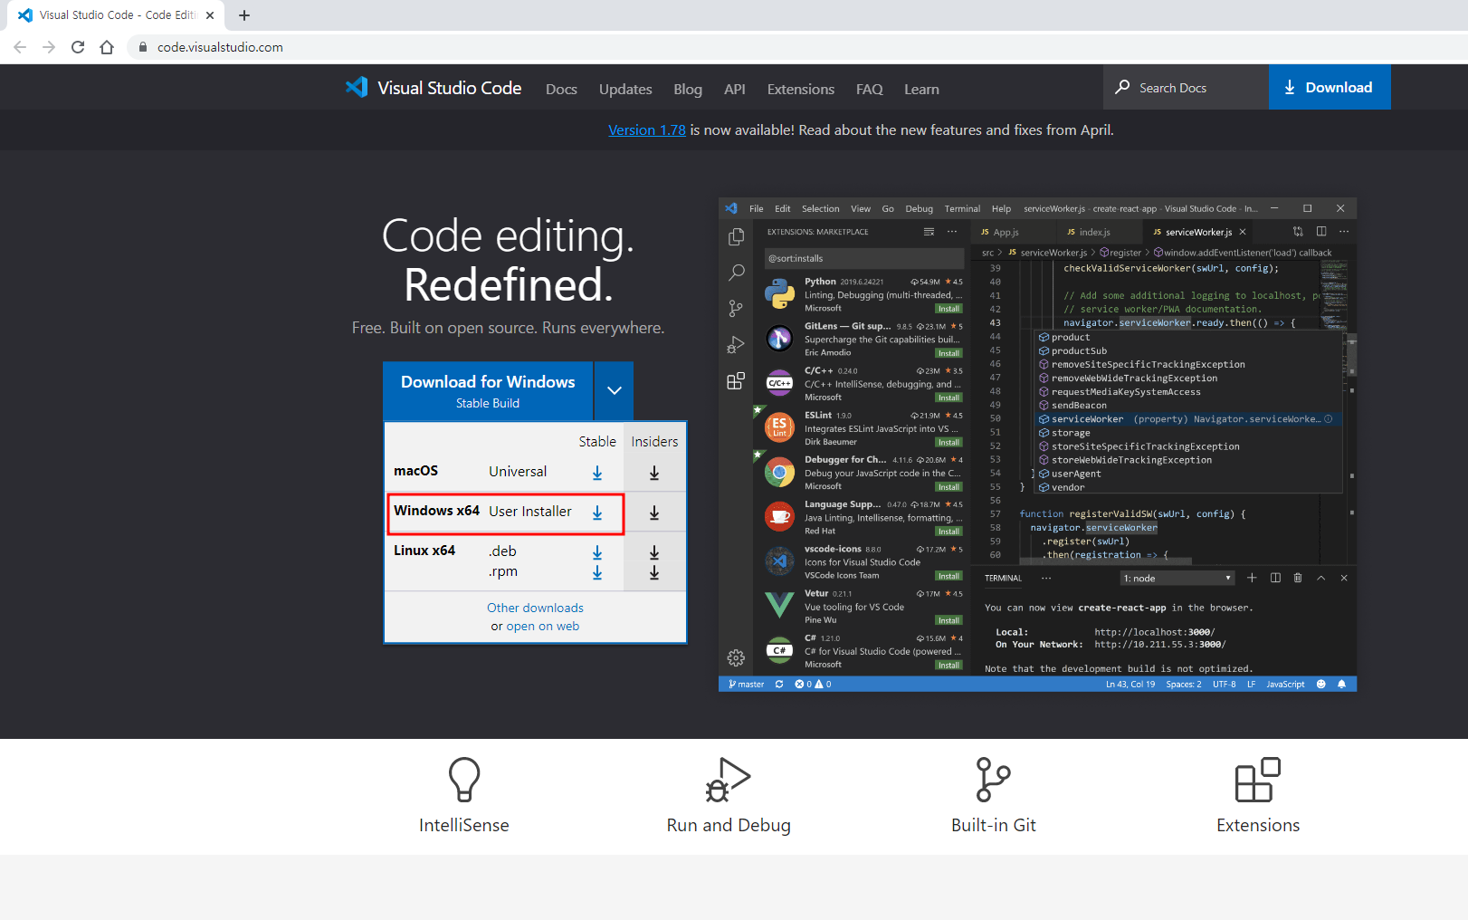The height and width of the screenshot is (920, 1468).
Task: Download Windows x64 Insiders installer
Action: [654, 513]
